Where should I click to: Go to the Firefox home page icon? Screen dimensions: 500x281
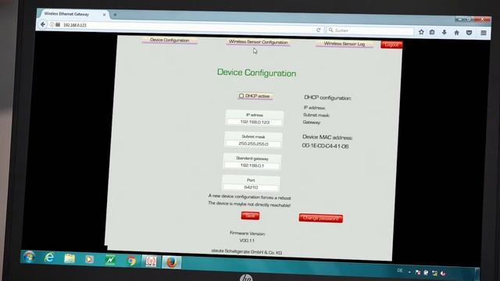456,33
